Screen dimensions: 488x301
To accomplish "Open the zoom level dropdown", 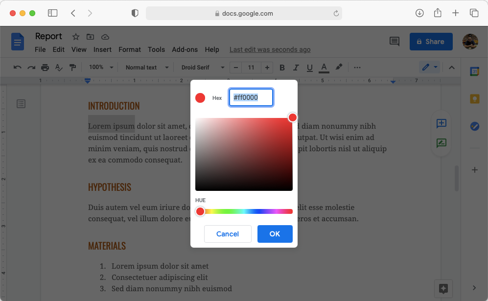I will (x=100, y=67).
